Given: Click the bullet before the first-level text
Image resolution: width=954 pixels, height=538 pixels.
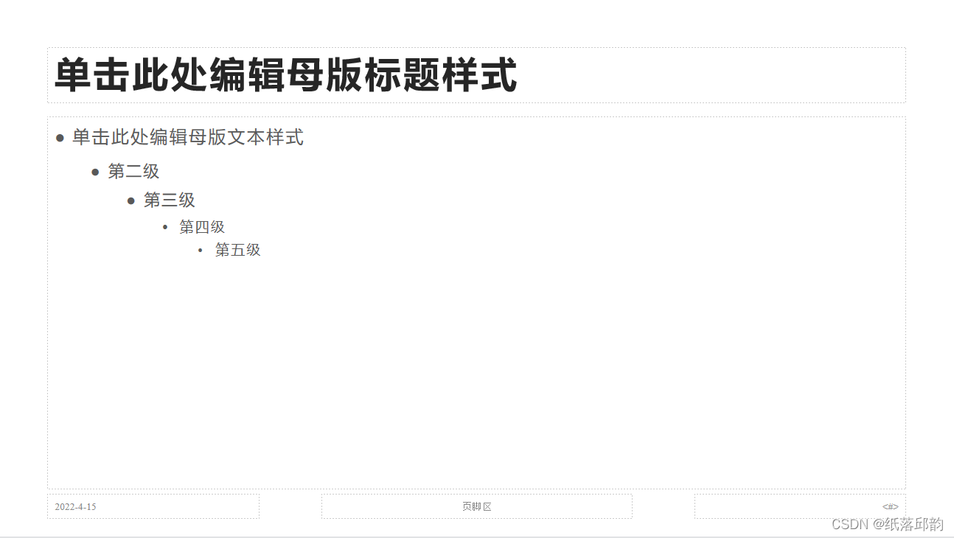Looking at the screenshot, I should [60, 138].
